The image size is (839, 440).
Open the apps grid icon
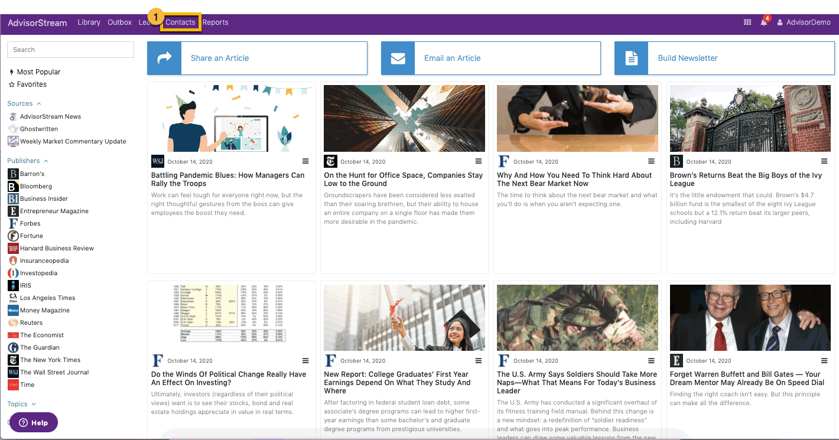click(747, 22)
